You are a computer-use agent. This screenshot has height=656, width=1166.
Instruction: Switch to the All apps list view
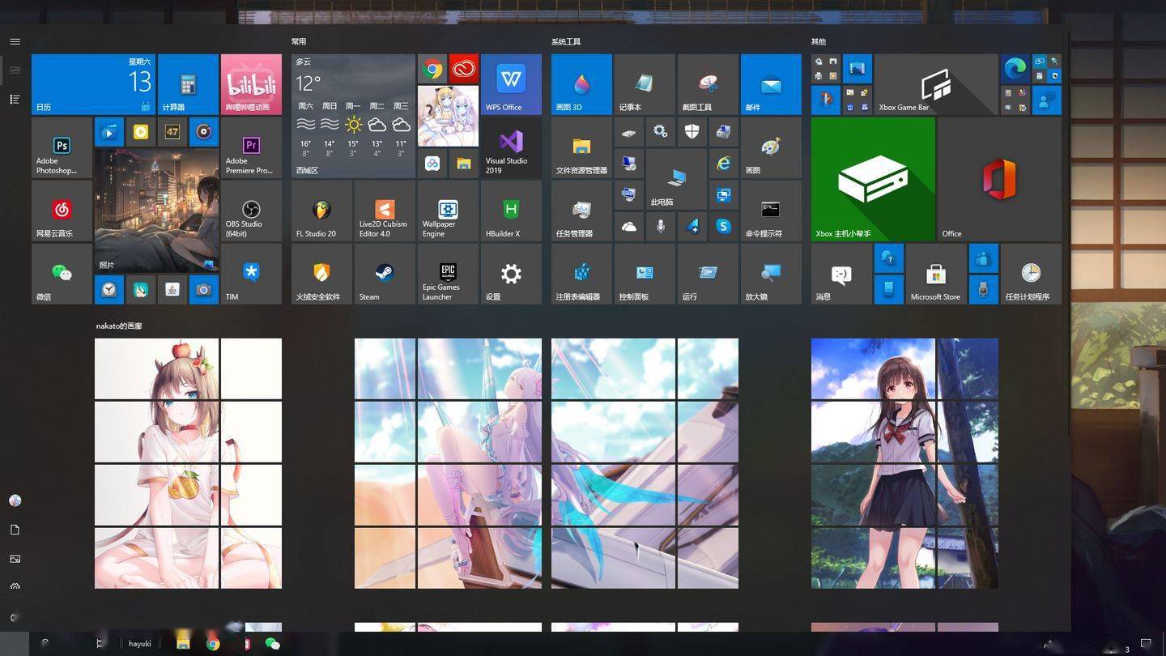pos(15,99)
